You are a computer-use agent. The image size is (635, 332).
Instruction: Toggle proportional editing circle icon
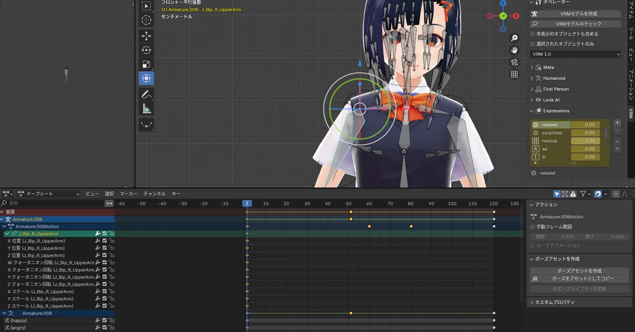[x=616, y=194]
